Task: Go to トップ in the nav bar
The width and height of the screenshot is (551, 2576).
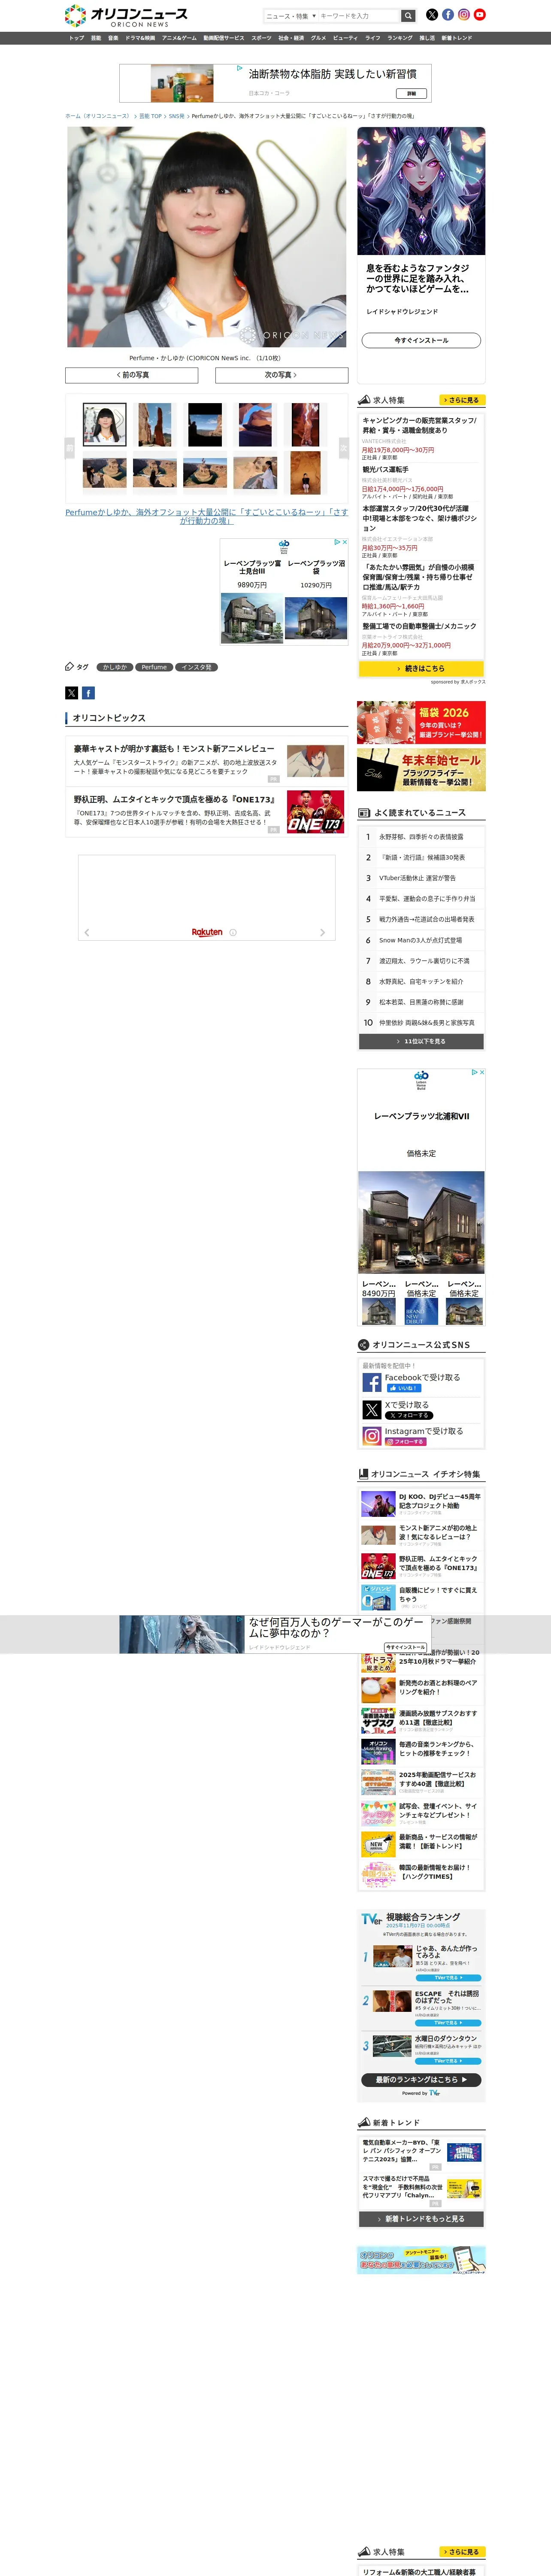Action: [x=77, y=38]
